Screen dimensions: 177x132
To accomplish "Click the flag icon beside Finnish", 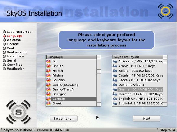I will [48, 66].
